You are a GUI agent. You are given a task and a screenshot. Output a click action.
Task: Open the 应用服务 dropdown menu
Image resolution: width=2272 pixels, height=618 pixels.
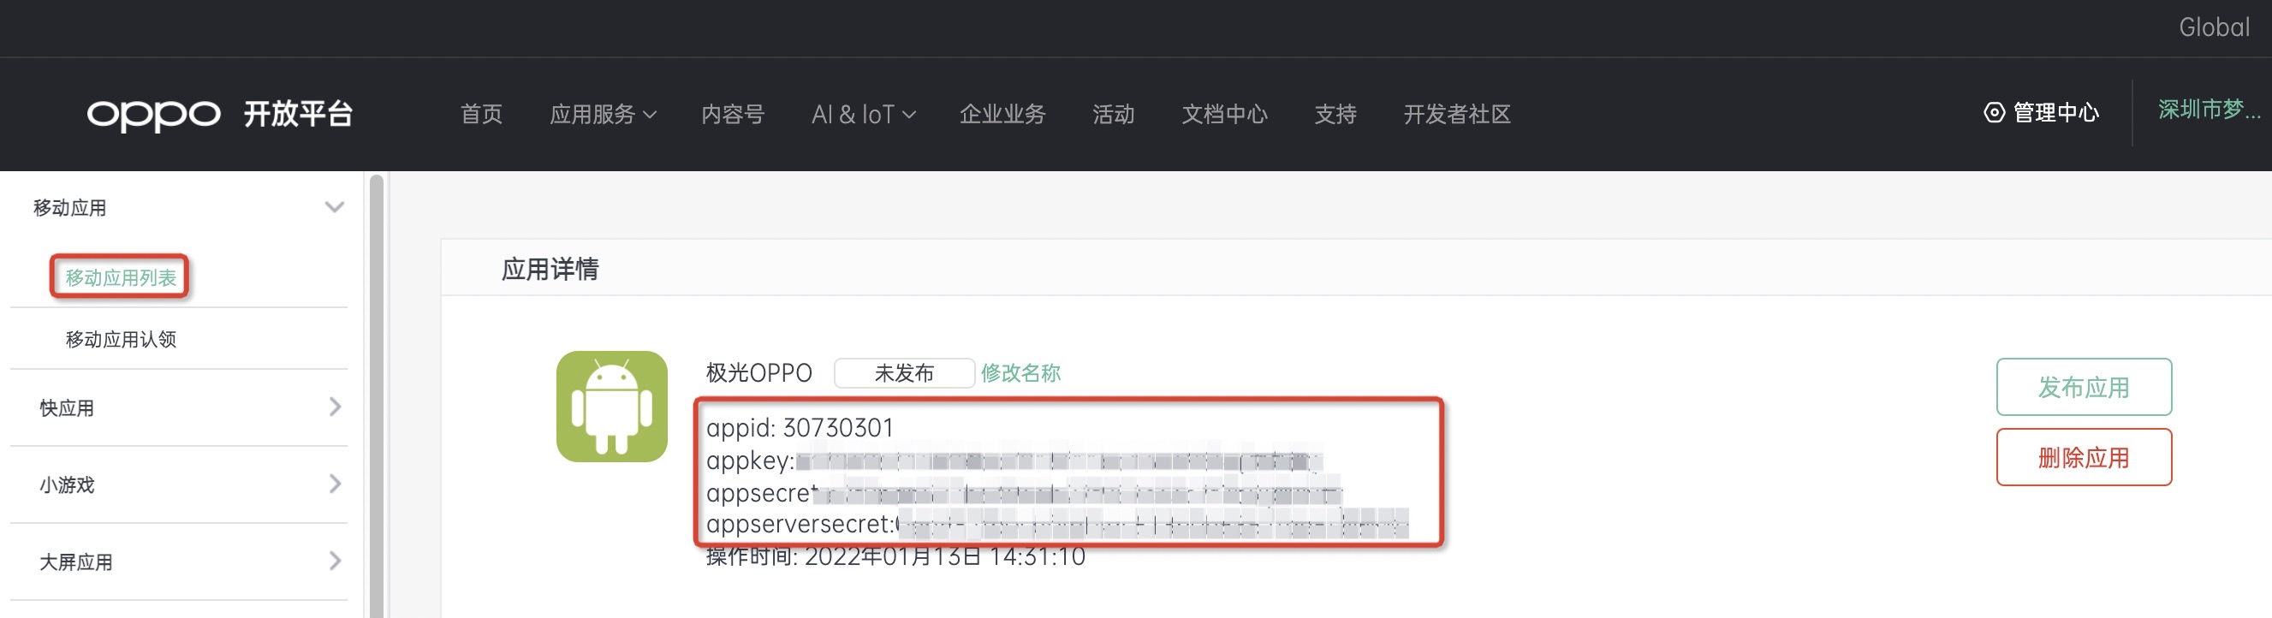[x=604, y=115]
